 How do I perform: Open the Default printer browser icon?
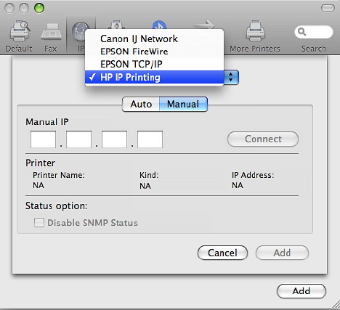tap(20, 31)
